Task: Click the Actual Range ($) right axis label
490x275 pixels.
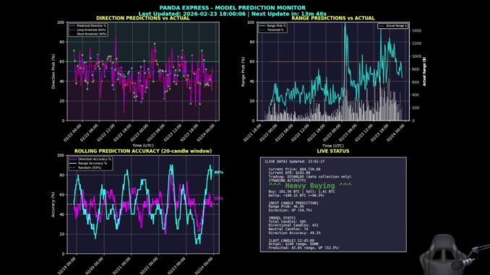Action: [424, 71]
